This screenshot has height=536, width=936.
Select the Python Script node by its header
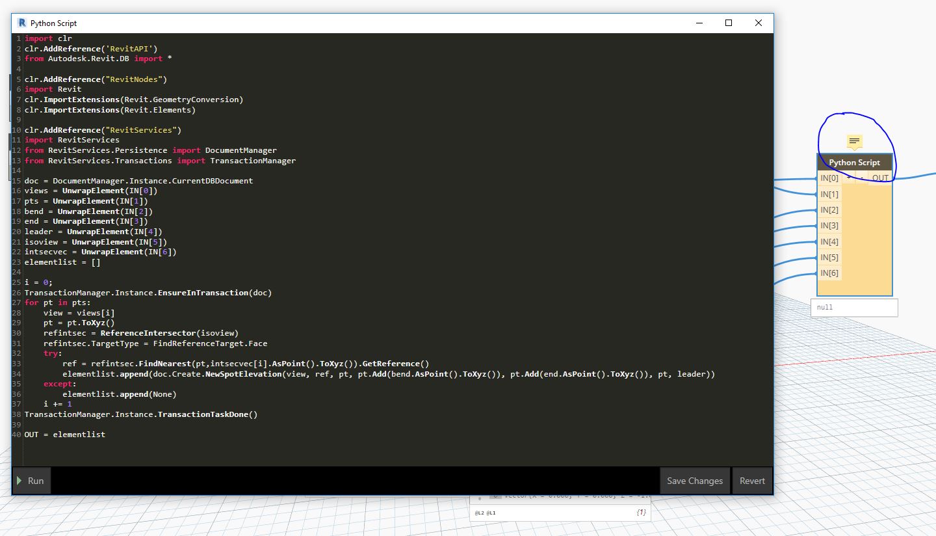pyautogui.click(x=855, y=163)
